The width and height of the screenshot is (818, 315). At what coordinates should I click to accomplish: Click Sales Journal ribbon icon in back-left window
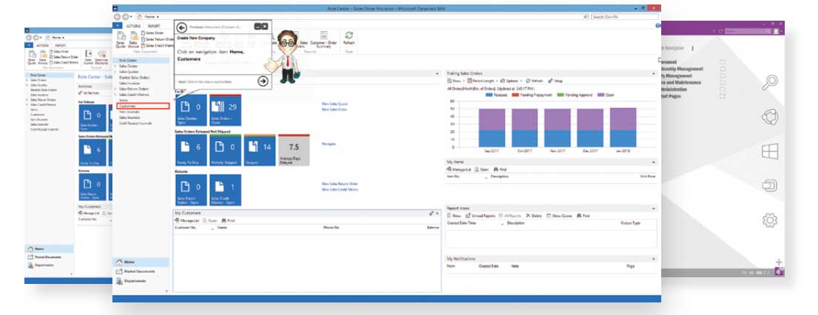tap(89, 58)
